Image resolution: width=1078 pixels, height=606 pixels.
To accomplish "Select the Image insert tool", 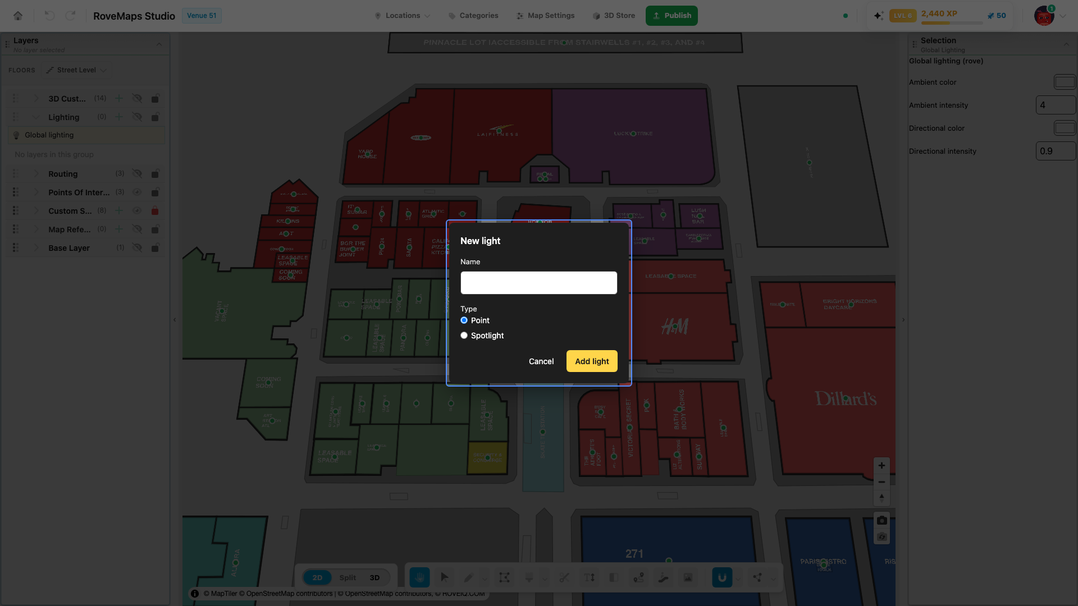I will pyautogui.click(x=688, y=577).
